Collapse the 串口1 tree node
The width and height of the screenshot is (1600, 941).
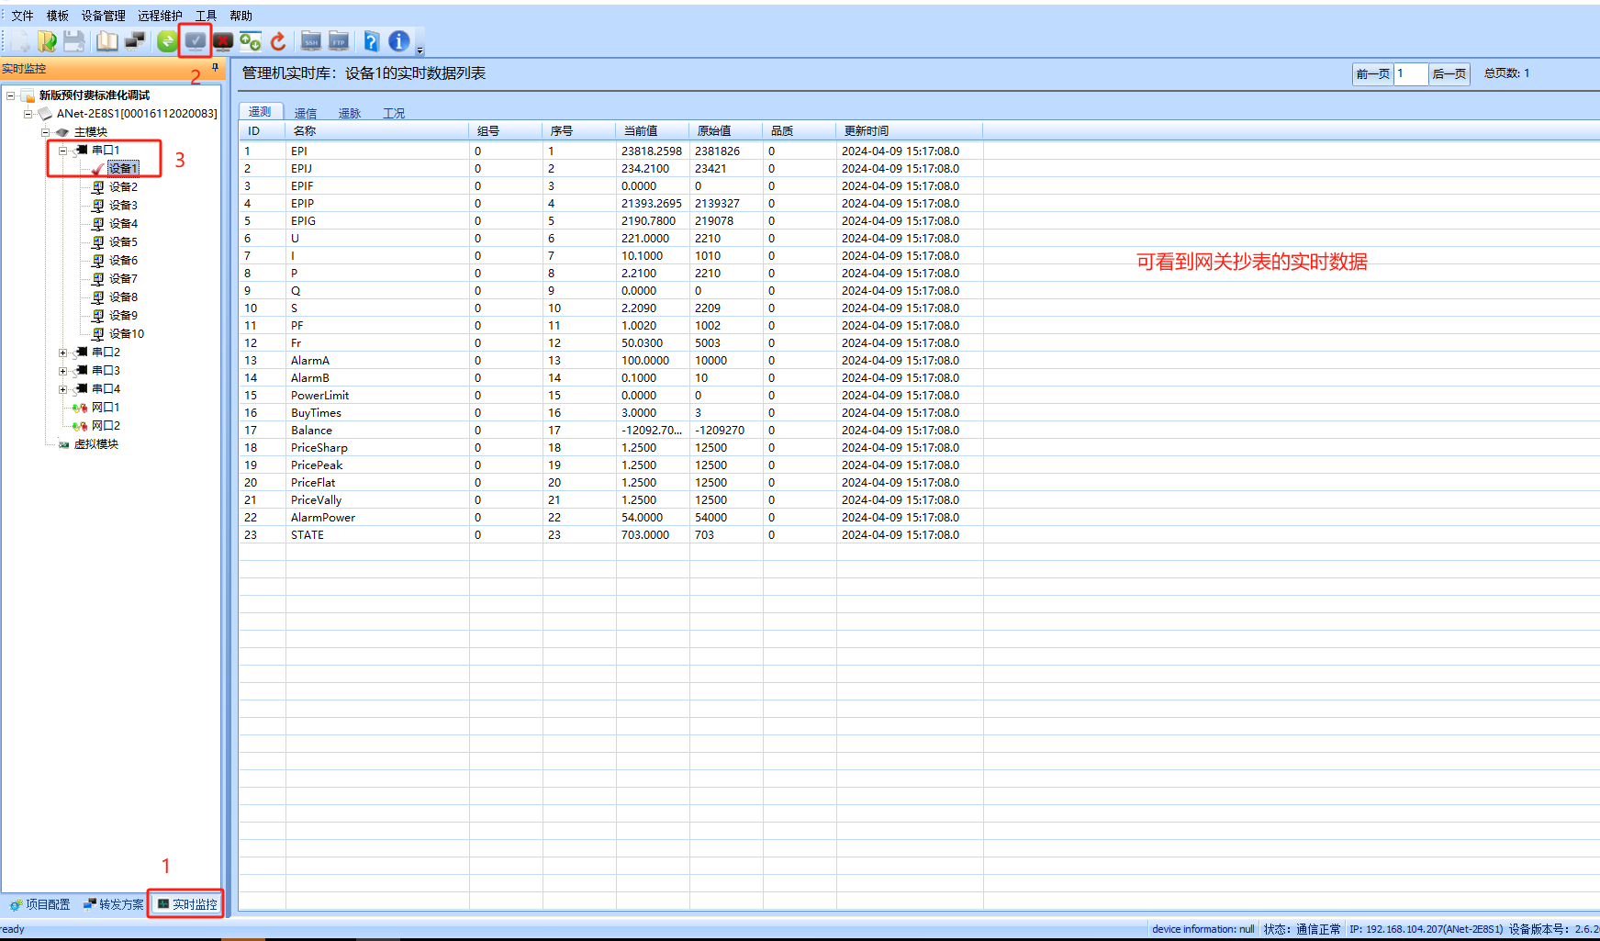point(62,151)
